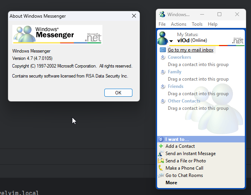Click the Microsoft .net logo in the status header
This screenshot has height=195, width=251.
click(238, 41)
